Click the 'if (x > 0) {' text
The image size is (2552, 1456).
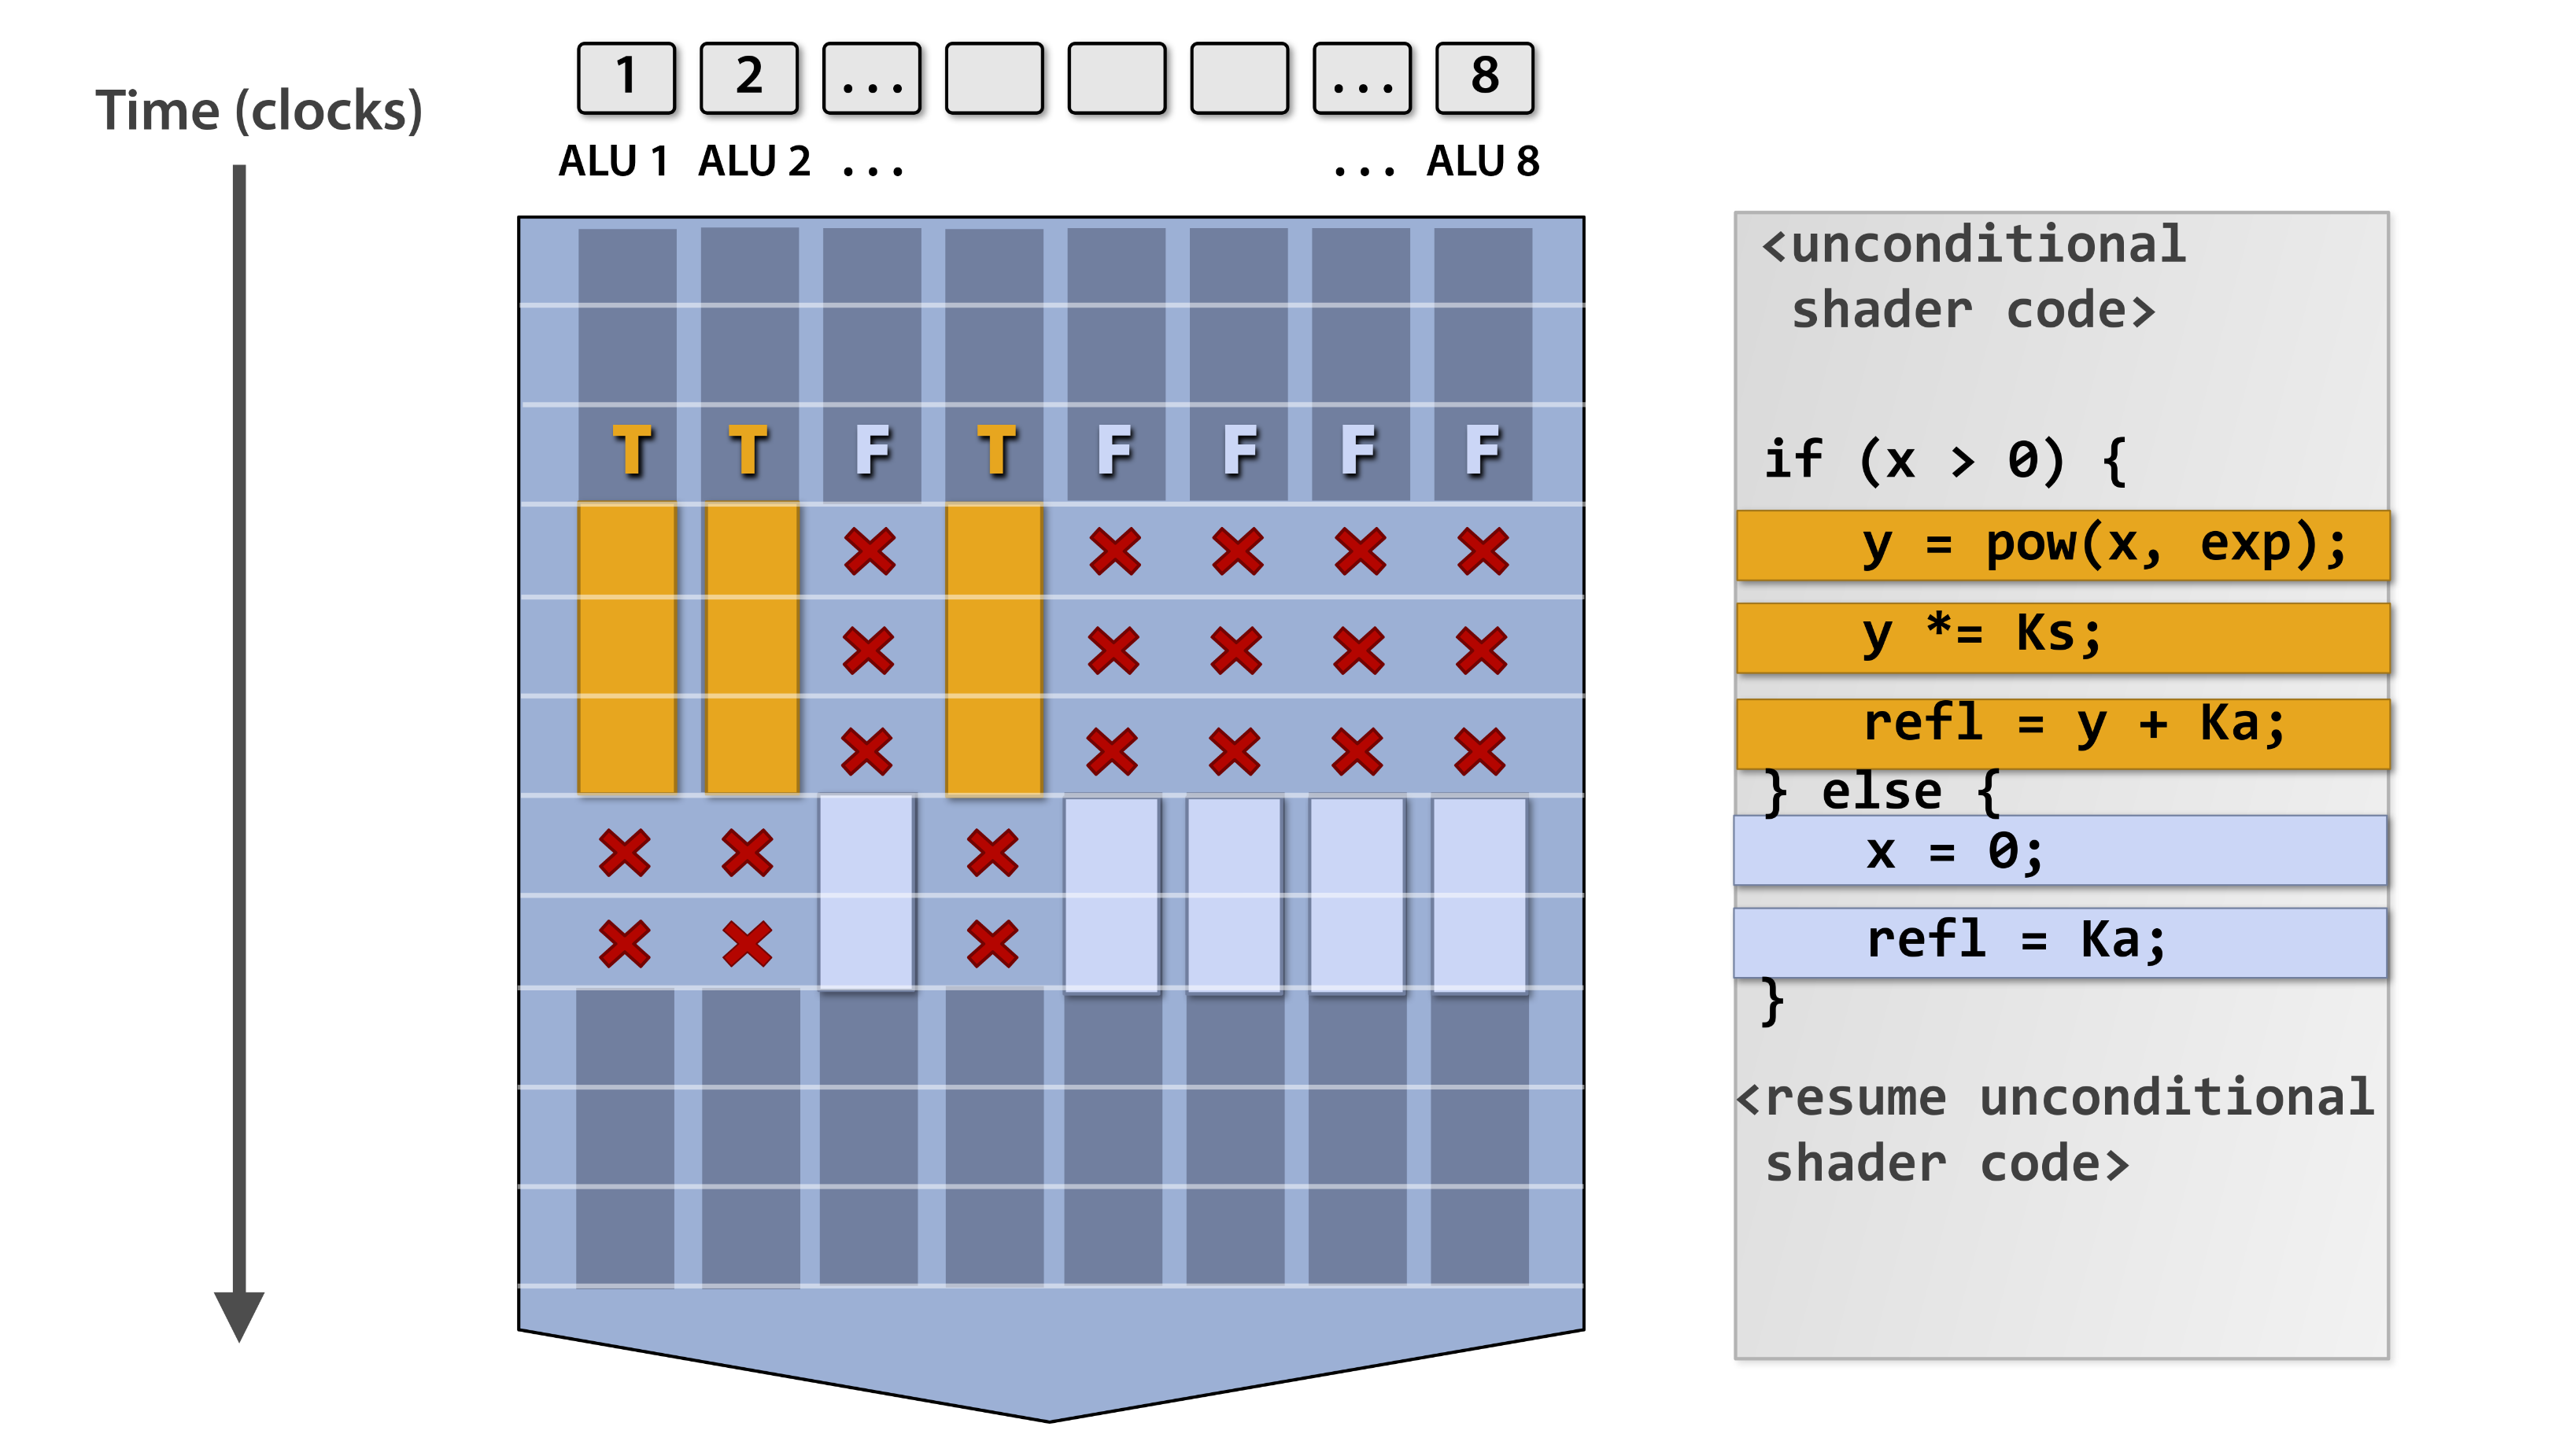(x=1943, y=460)
